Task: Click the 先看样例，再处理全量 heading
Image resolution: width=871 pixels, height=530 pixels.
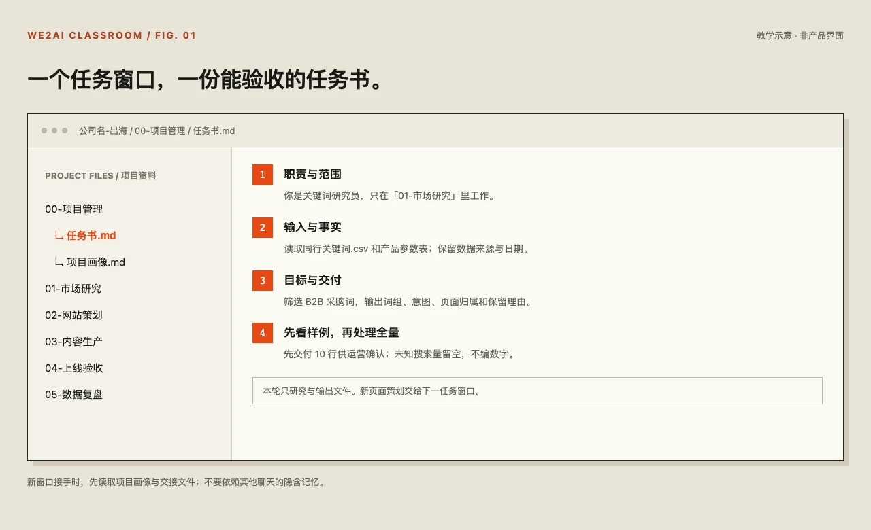Action: (x=342, y=333)
